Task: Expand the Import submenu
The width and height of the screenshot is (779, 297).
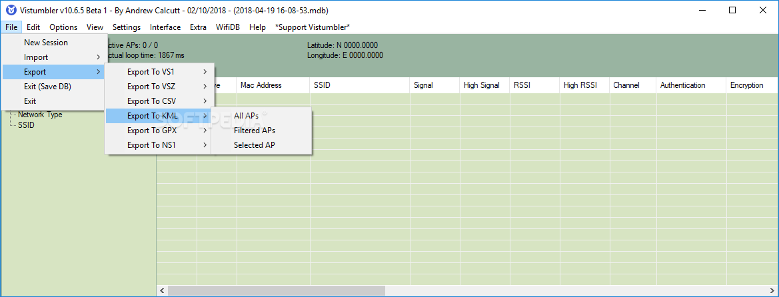Action: tap(55, 57)
